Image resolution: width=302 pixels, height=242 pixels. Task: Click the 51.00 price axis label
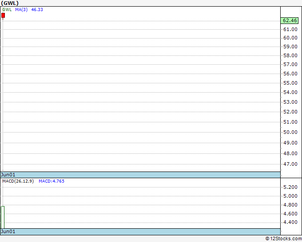290,122
